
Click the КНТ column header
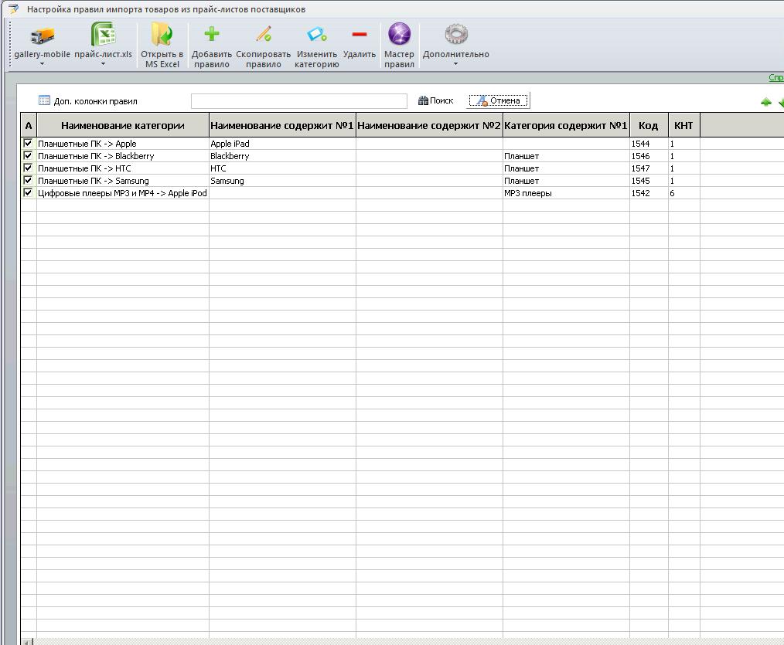(x=683, y=125)
